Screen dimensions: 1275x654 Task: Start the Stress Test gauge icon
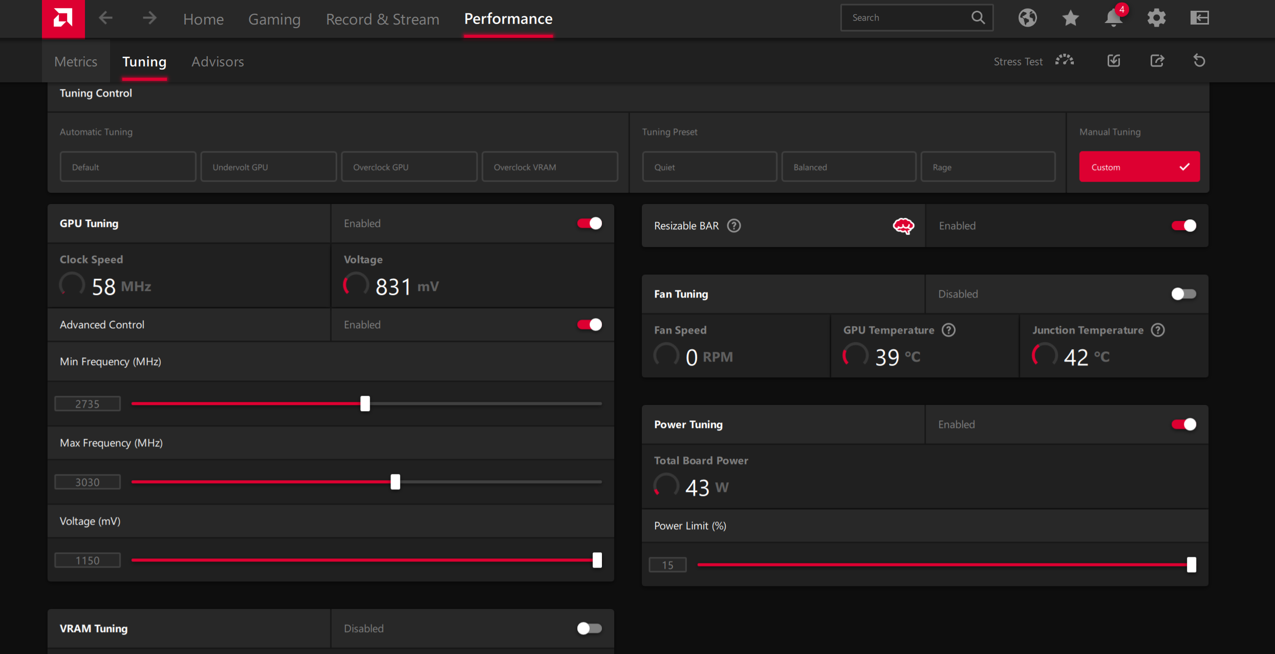[x=1065, y=61]
